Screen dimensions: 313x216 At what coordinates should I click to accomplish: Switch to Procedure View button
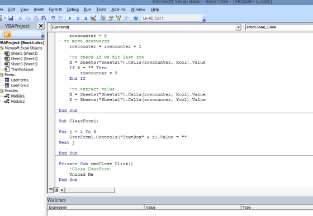coord(51,190)
